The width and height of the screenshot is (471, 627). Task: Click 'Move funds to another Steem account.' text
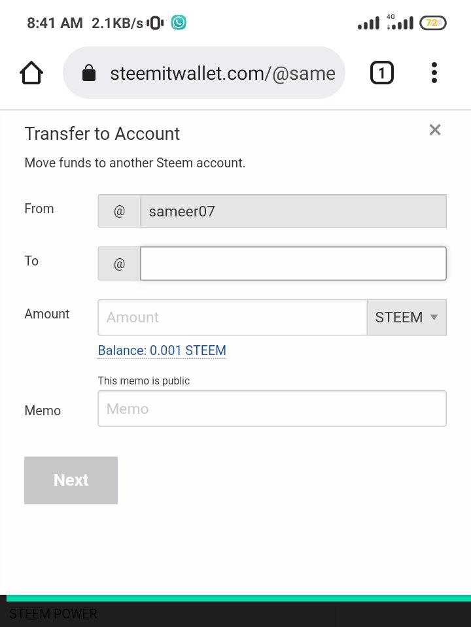tap(135, 163)
